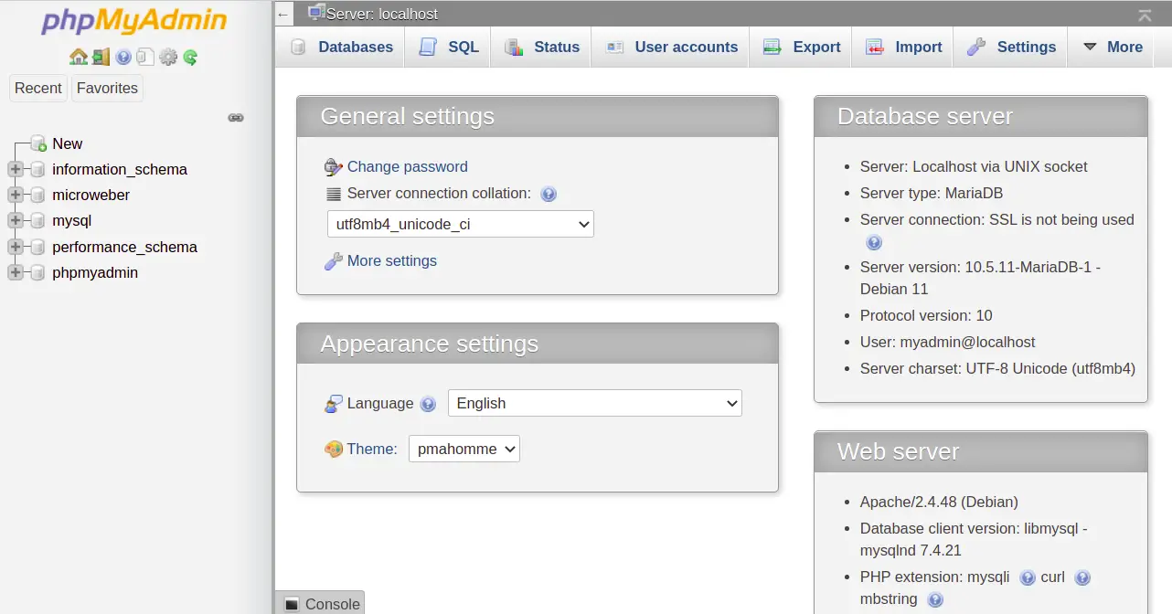The width and height of the screenshot is (1172, 614).
Task: Open phpMyAdmin documentation via question mark icon
Action: (123, 57)
